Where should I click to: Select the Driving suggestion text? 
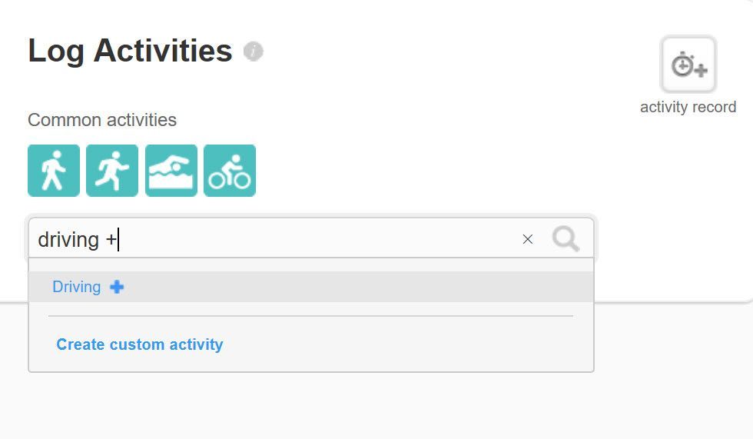(x=76, y=287)
